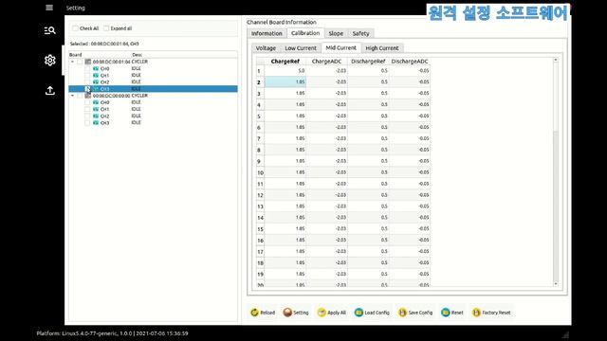The image size is (607, 341).
Task: Check CH1 checkbox of second board
Action: click(87, 110)
